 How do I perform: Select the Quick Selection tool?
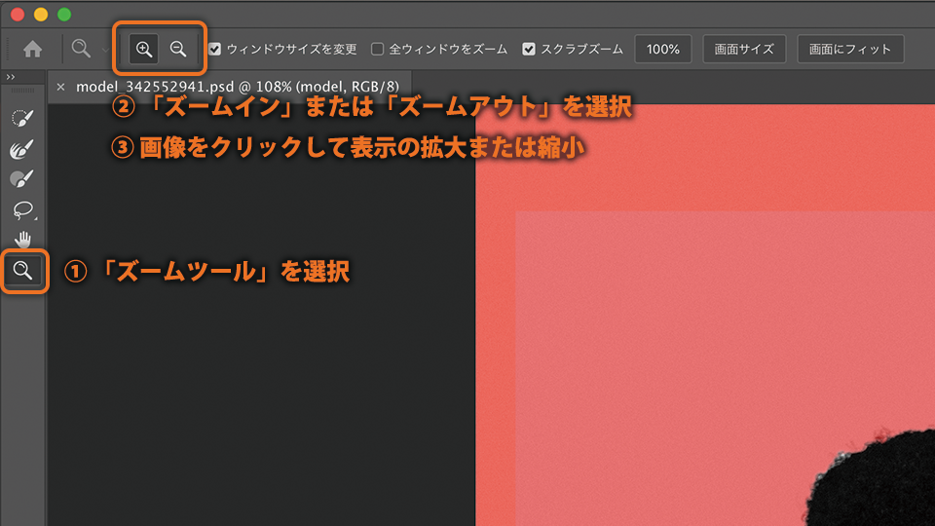22,118
